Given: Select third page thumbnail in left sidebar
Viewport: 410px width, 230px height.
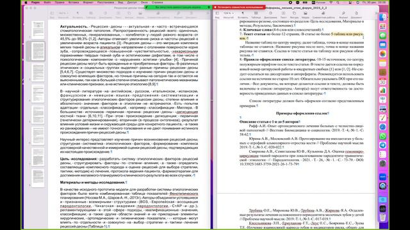Looking at the screenshot, I should click(38, 72).
